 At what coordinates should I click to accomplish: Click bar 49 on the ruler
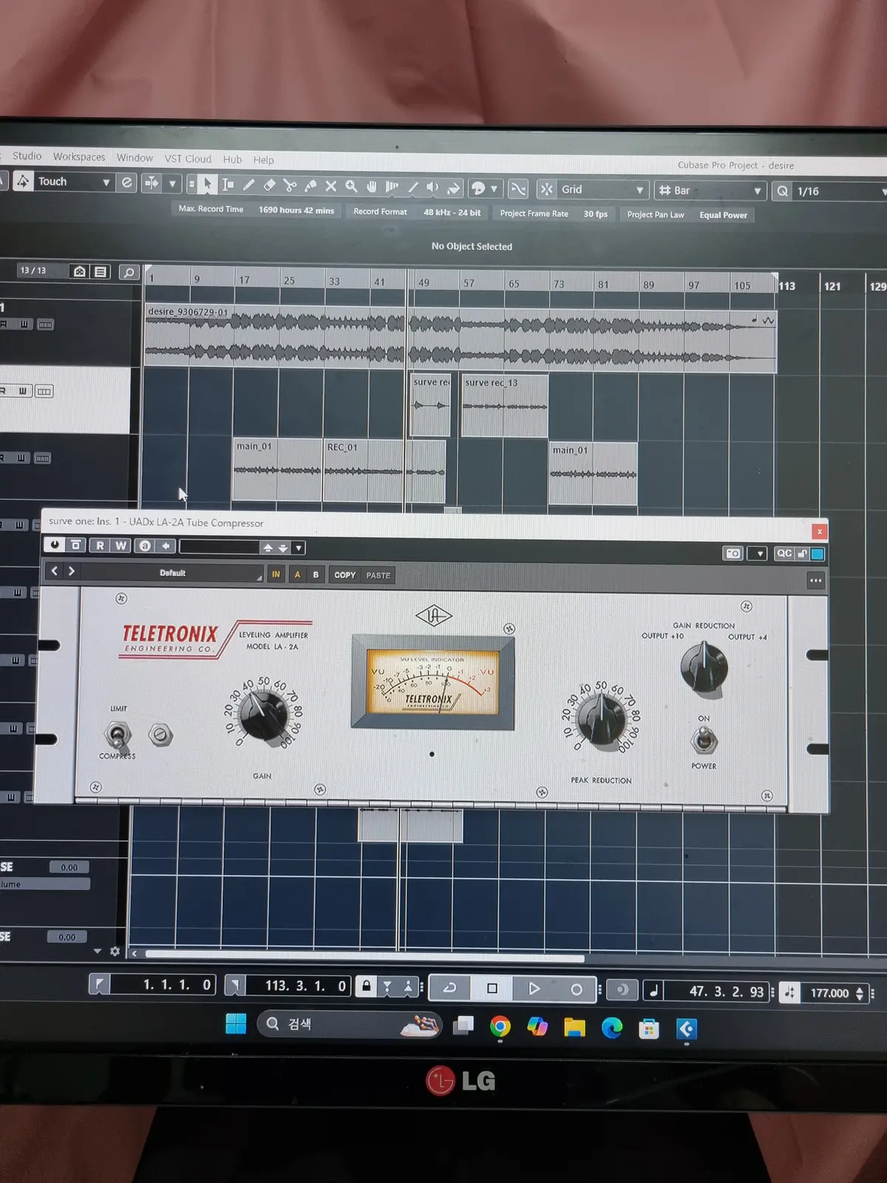pos(424,282)
